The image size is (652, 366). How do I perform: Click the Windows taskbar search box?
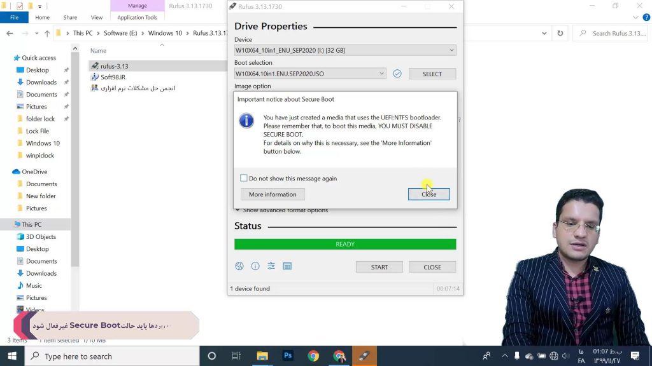pyautogui.click(x=112, y=356)
